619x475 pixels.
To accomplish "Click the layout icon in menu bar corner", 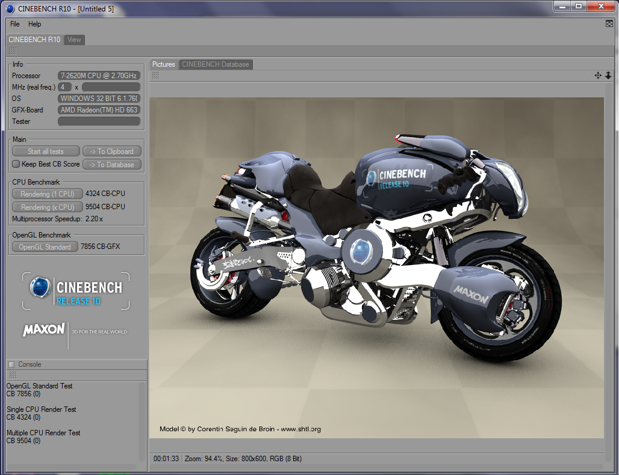I will pyautogui.click(x=609, y=23).
